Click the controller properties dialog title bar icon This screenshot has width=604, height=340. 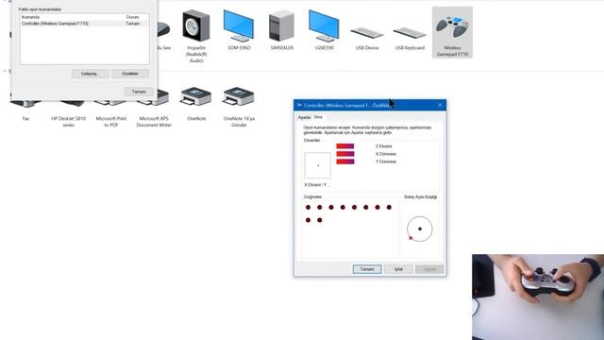[x=299, y=105]
